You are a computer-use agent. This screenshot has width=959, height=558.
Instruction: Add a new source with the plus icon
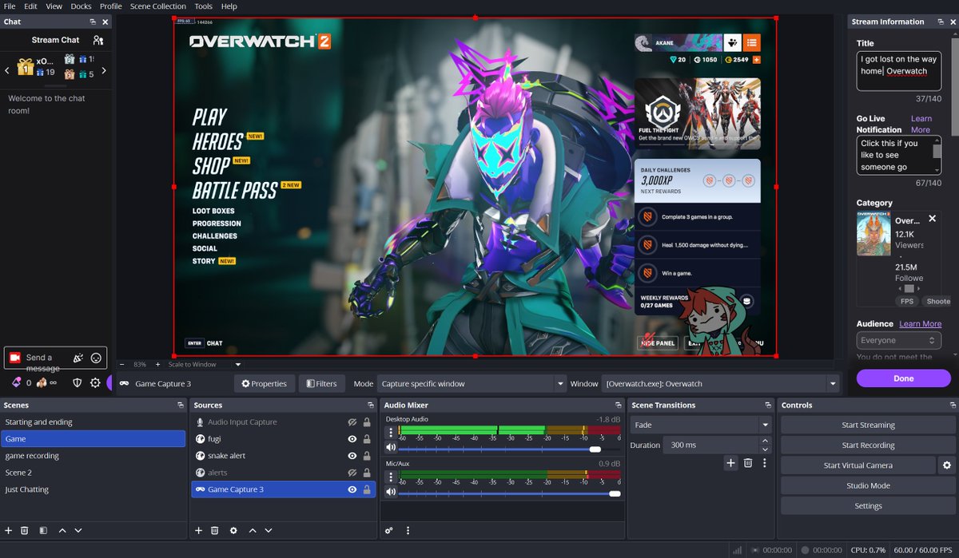pos(198,530)
